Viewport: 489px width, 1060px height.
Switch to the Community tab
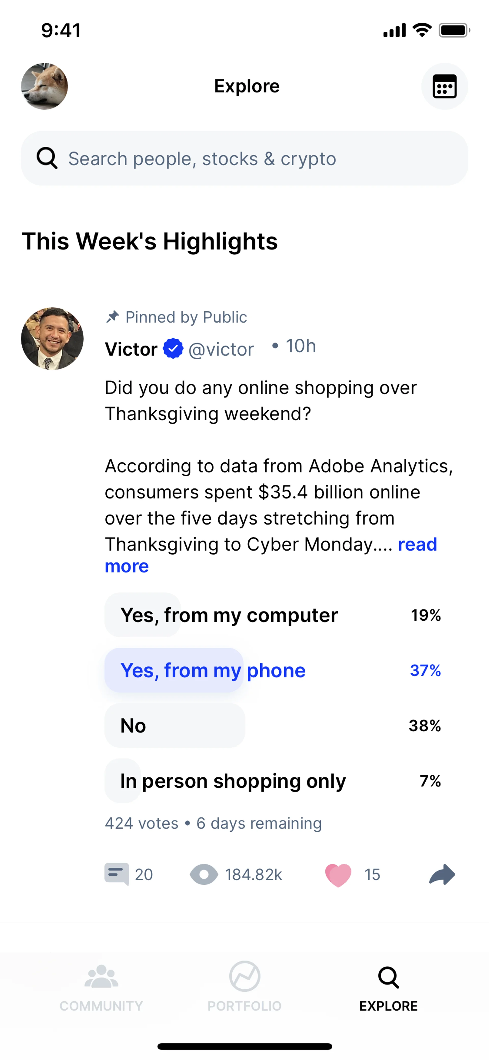pyautogui.click(x=101, y=986)
